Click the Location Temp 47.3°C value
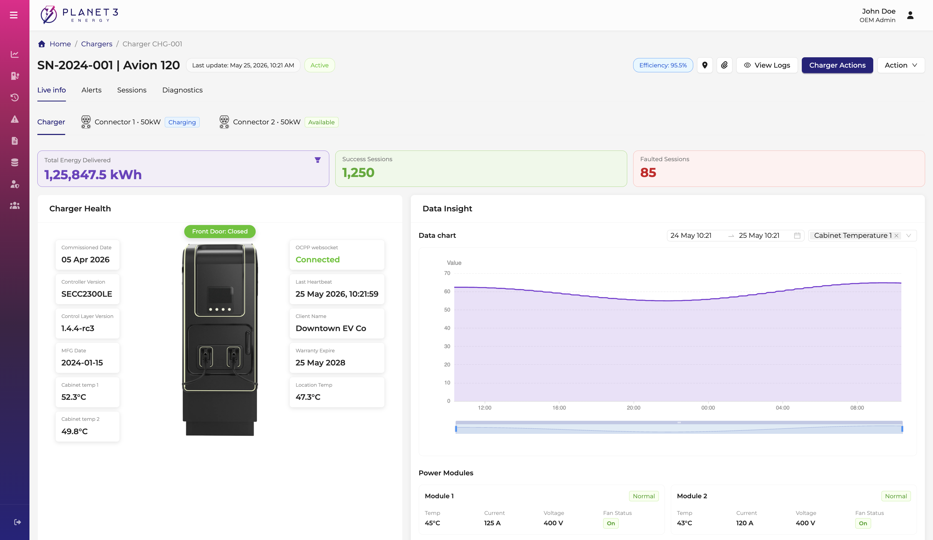This screenshot has height=540, width=933. [308, 397]
